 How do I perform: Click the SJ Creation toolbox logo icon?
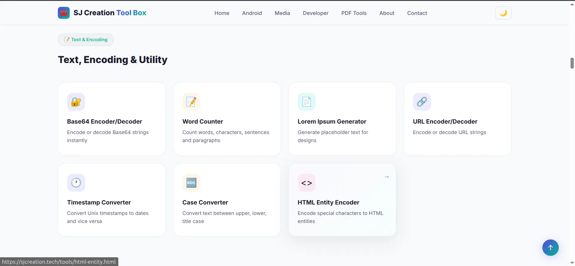coord(64,13)
